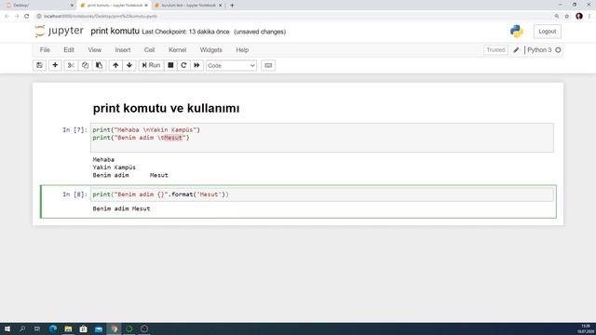Viewport: 596px width, 335px height.
Task: Cut selected cells with the scissors icon
Action: [x=71, y=65]
